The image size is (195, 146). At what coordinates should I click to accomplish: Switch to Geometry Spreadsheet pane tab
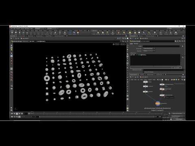click(59, 36)
